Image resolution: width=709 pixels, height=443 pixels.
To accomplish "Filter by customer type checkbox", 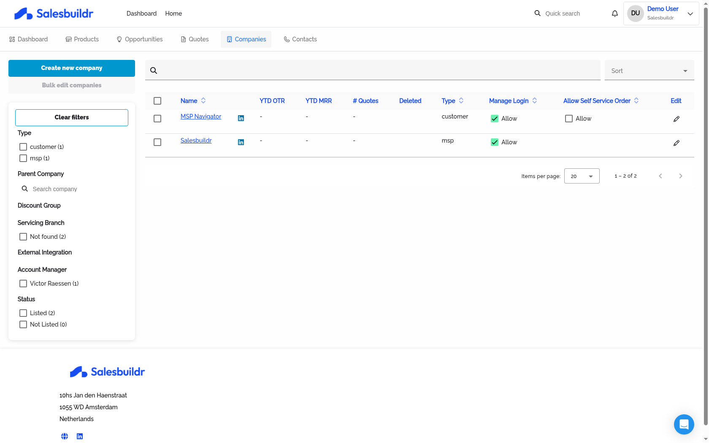I will (23, 147).
